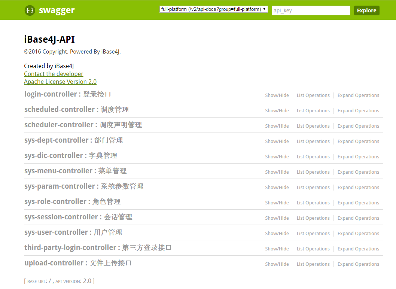Expand Operations for sys-param-controller
The width and height of the screenshot is (396, 289).
pyautogui.click(x=358, y=188)
